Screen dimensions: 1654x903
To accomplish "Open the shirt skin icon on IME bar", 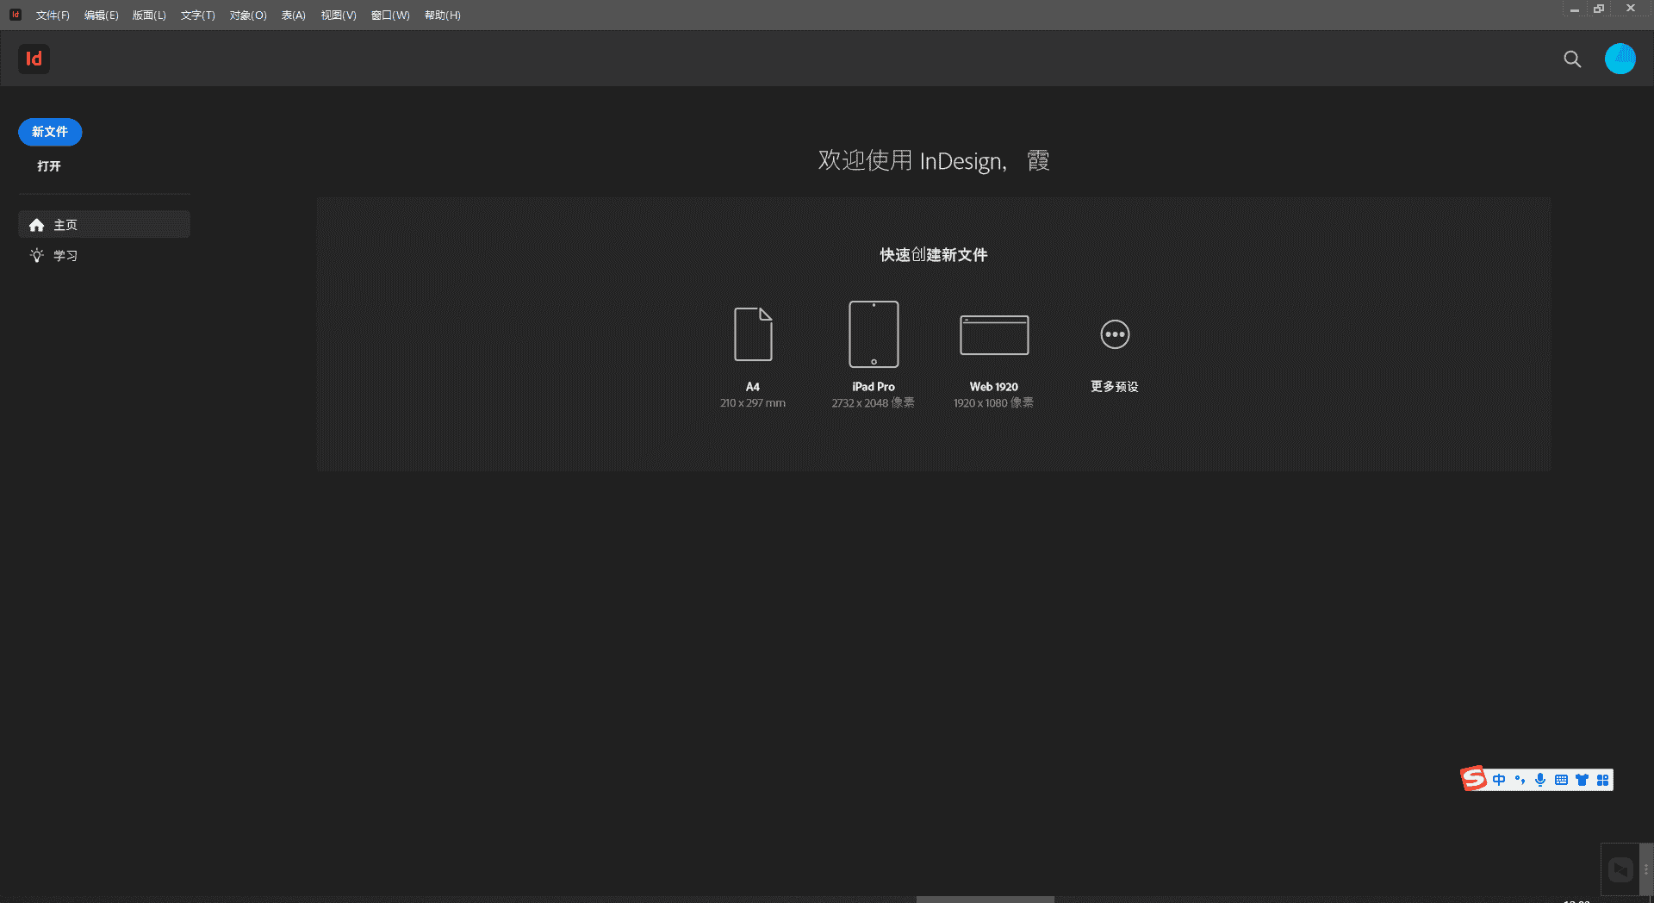I will (1582, 780).
